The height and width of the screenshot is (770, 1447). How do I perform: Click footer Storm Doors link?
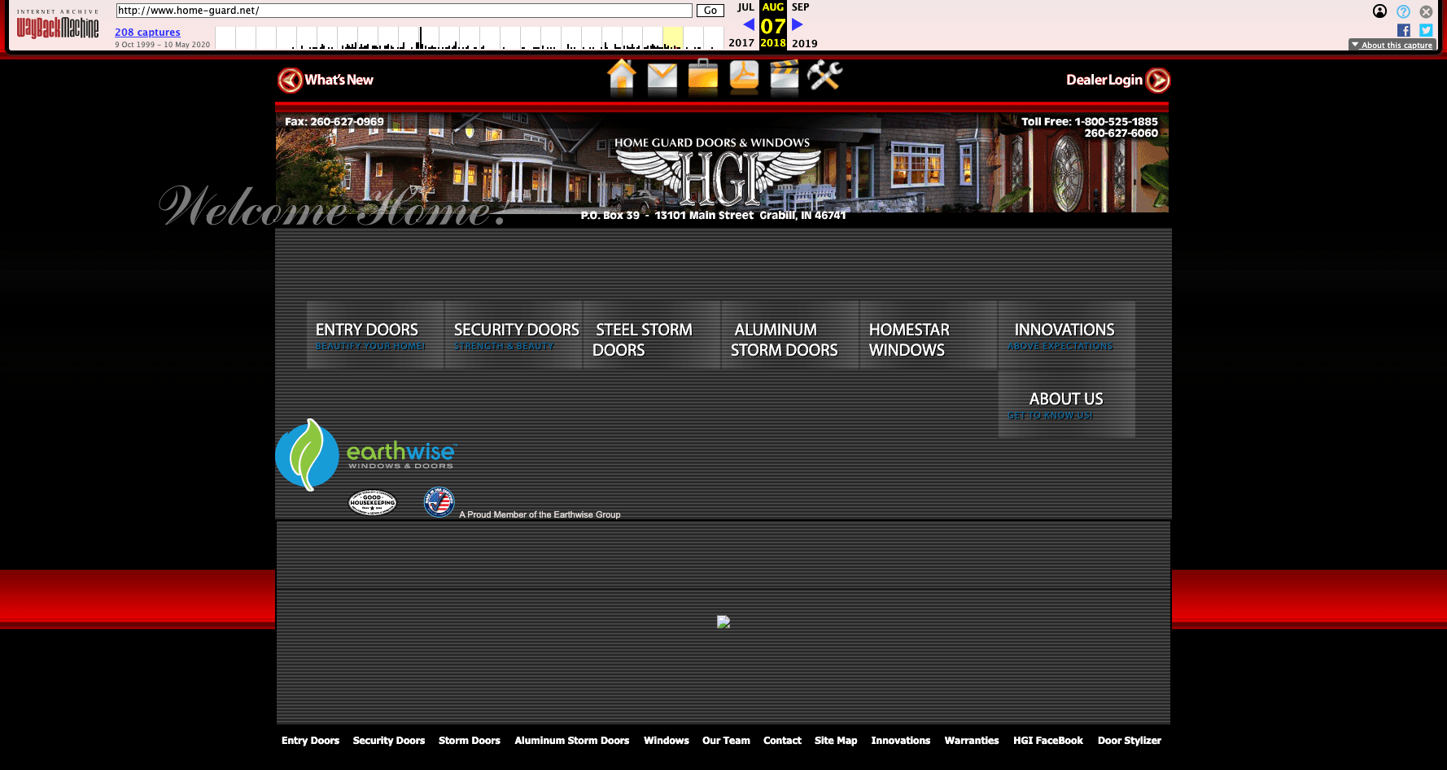tap(470, 741)
